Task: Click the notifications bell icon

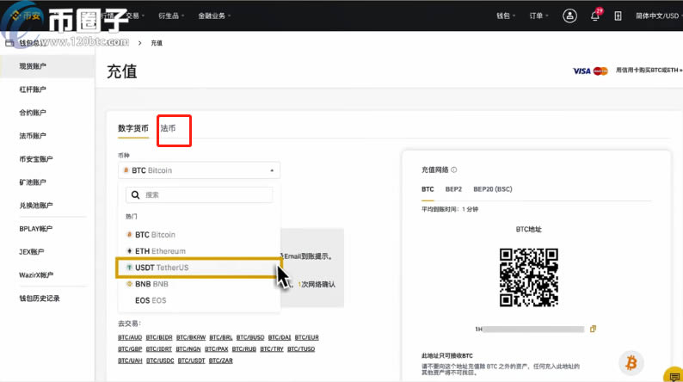Action: point(594,15)
